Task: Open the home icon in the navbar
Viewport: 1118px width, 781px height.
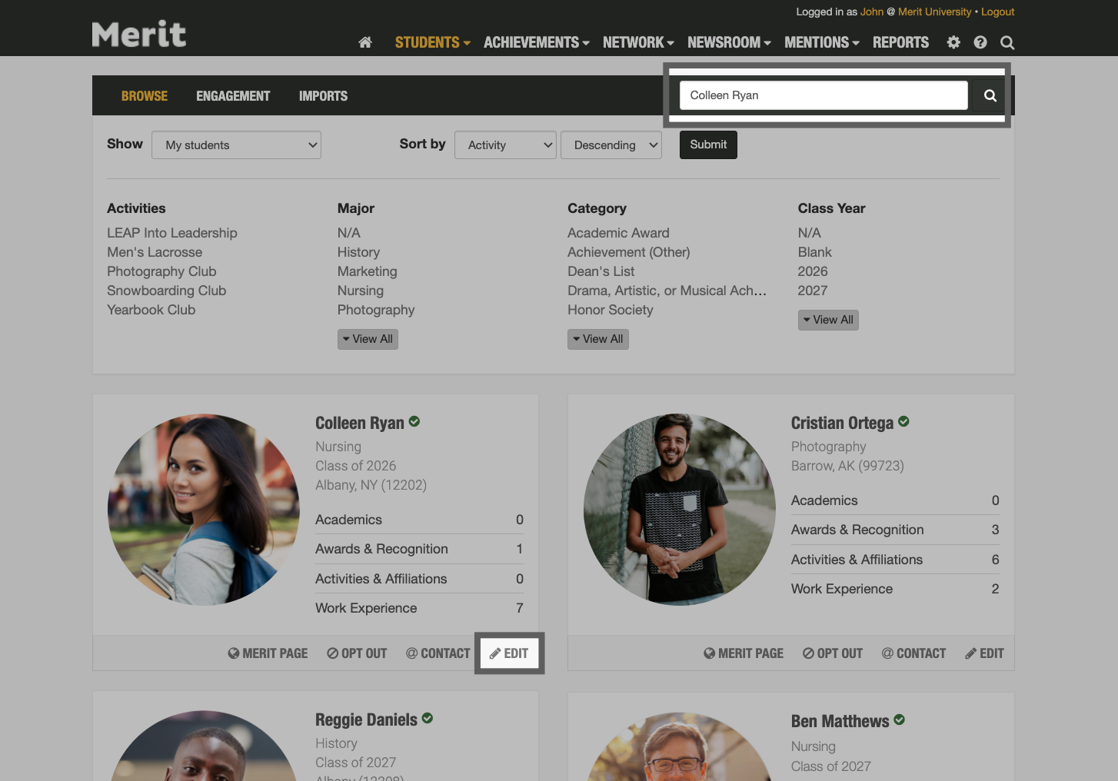Action: 364,42
